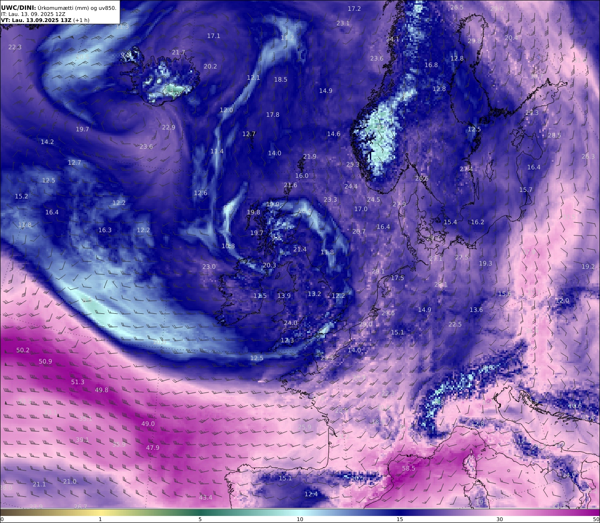Viewport: 600px width, 523px height.
Task: Click the map value 12.6
Action: (201, 193)
